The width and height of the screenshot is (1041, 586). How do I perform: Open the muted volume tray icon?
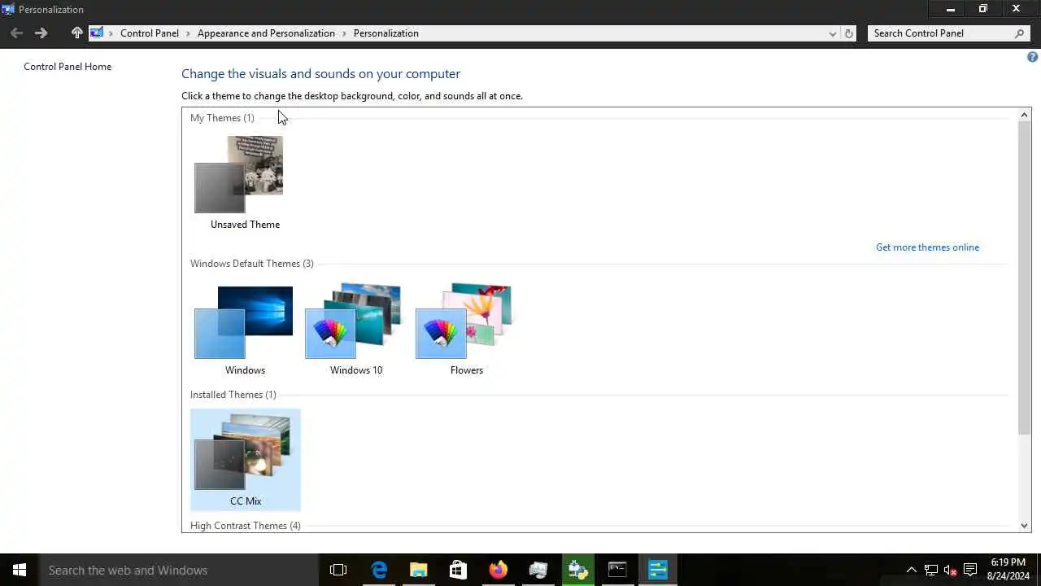(950, 570)
